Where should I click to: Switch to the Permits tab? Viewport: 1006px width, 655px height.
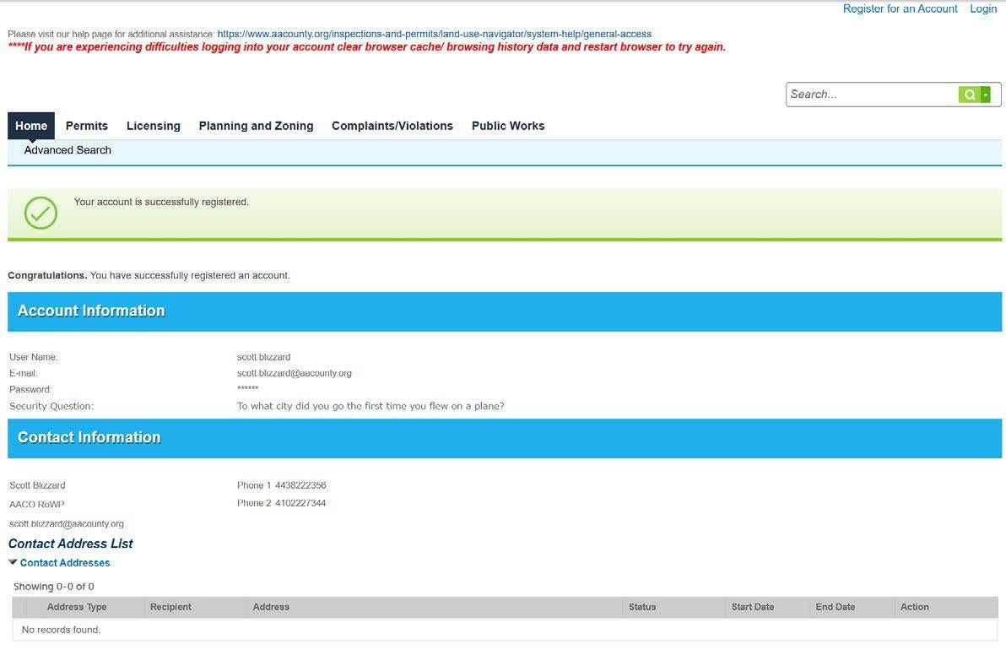coord(87,126)
